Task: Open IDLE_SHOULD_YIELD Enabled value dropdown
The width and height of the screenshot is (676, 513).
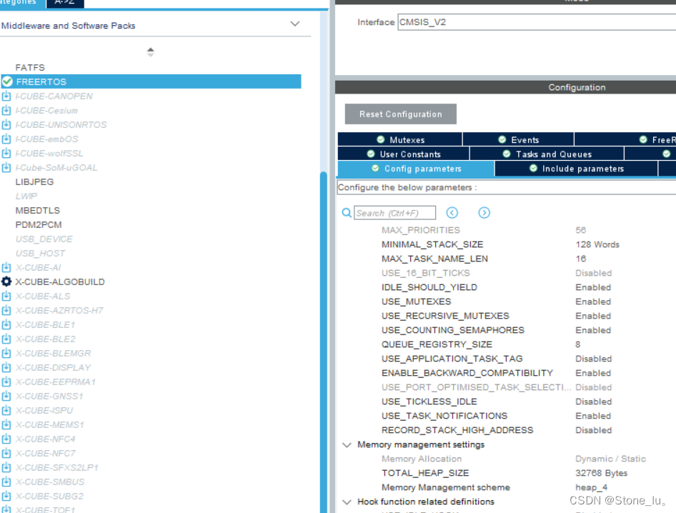Action: coord(593,287)
